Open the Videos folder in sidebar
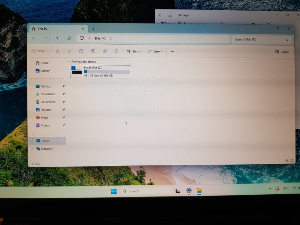Image resolution: width=300 pixels, height=225 pixels. pos(43,125)
